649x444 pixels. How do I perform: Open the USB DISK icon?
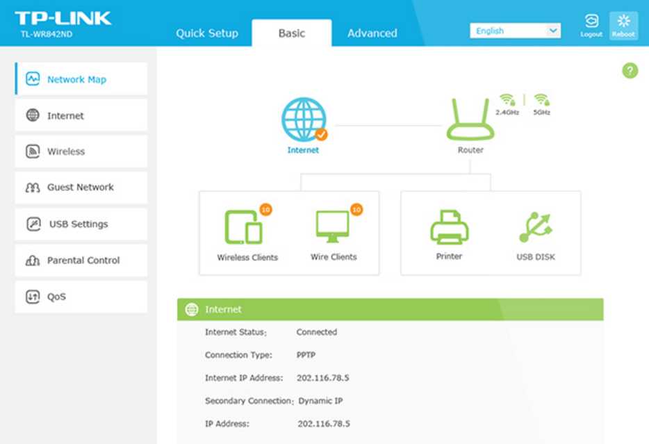[x=535, y=227]
